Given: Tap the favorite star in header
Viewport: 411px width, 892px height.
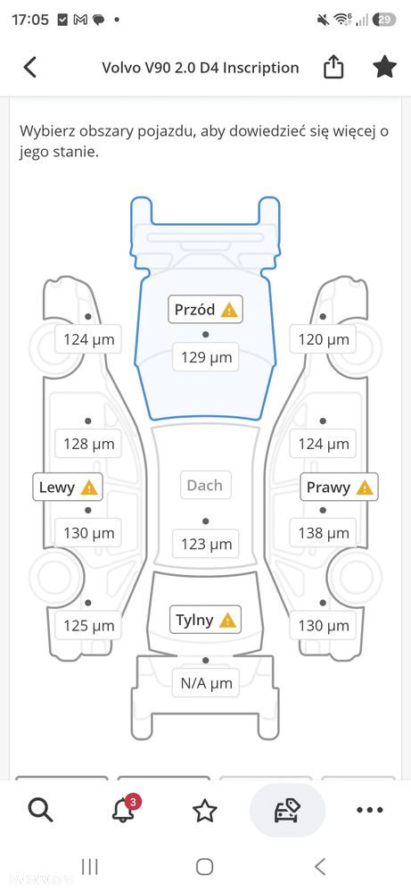Looking at the screenshot, I should click(x=384, y=67).
